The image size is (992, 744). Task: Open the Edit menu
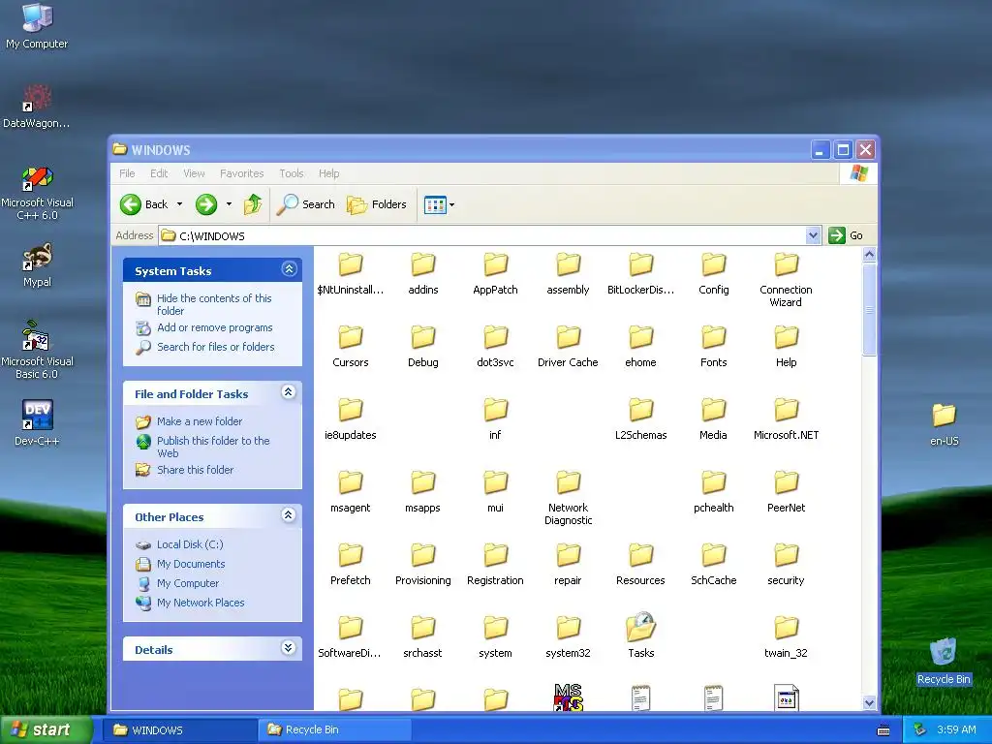159,173
